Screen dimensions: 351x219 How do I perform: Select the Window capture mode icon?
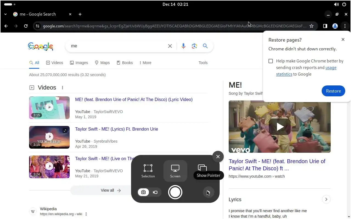pyautogui.click(x=202, y=168)
